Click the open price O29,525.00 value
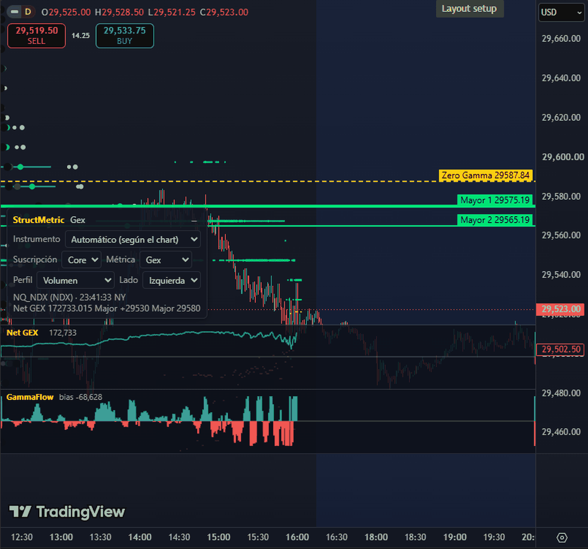Screen dimensions: 588x549 click(67, 12)
